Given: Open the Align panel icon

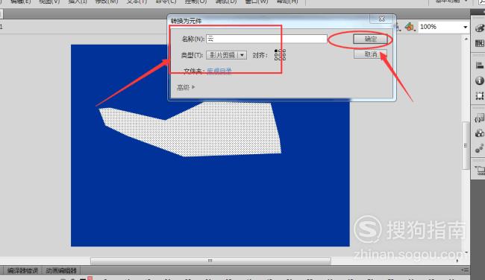Looking at the screenshot, I should (480, 65).
